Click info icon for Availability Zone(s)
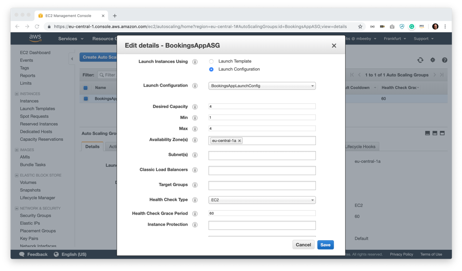The image size is (462, 271). click(195, 140)
